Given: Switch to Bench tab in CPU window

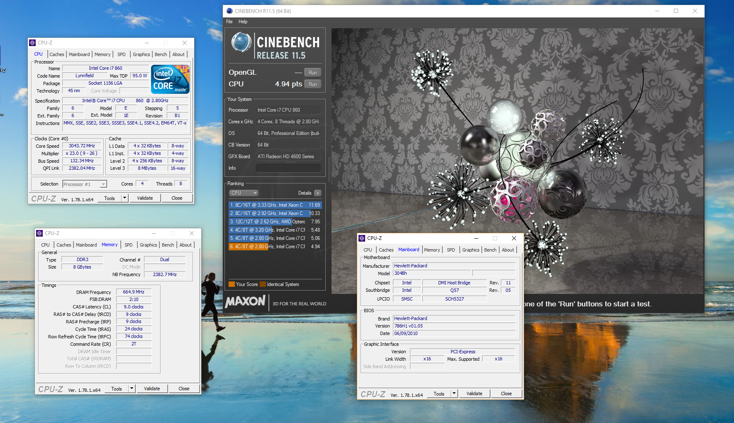Looking at the screenshot, I should tap(161, 54).
